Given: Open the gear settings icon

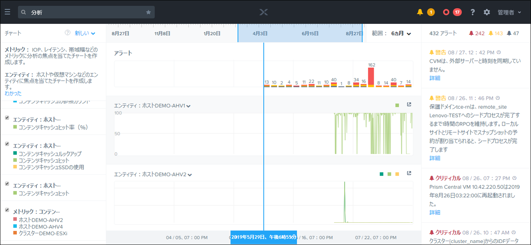Looking at the screenshot, I should pos(487,12).
